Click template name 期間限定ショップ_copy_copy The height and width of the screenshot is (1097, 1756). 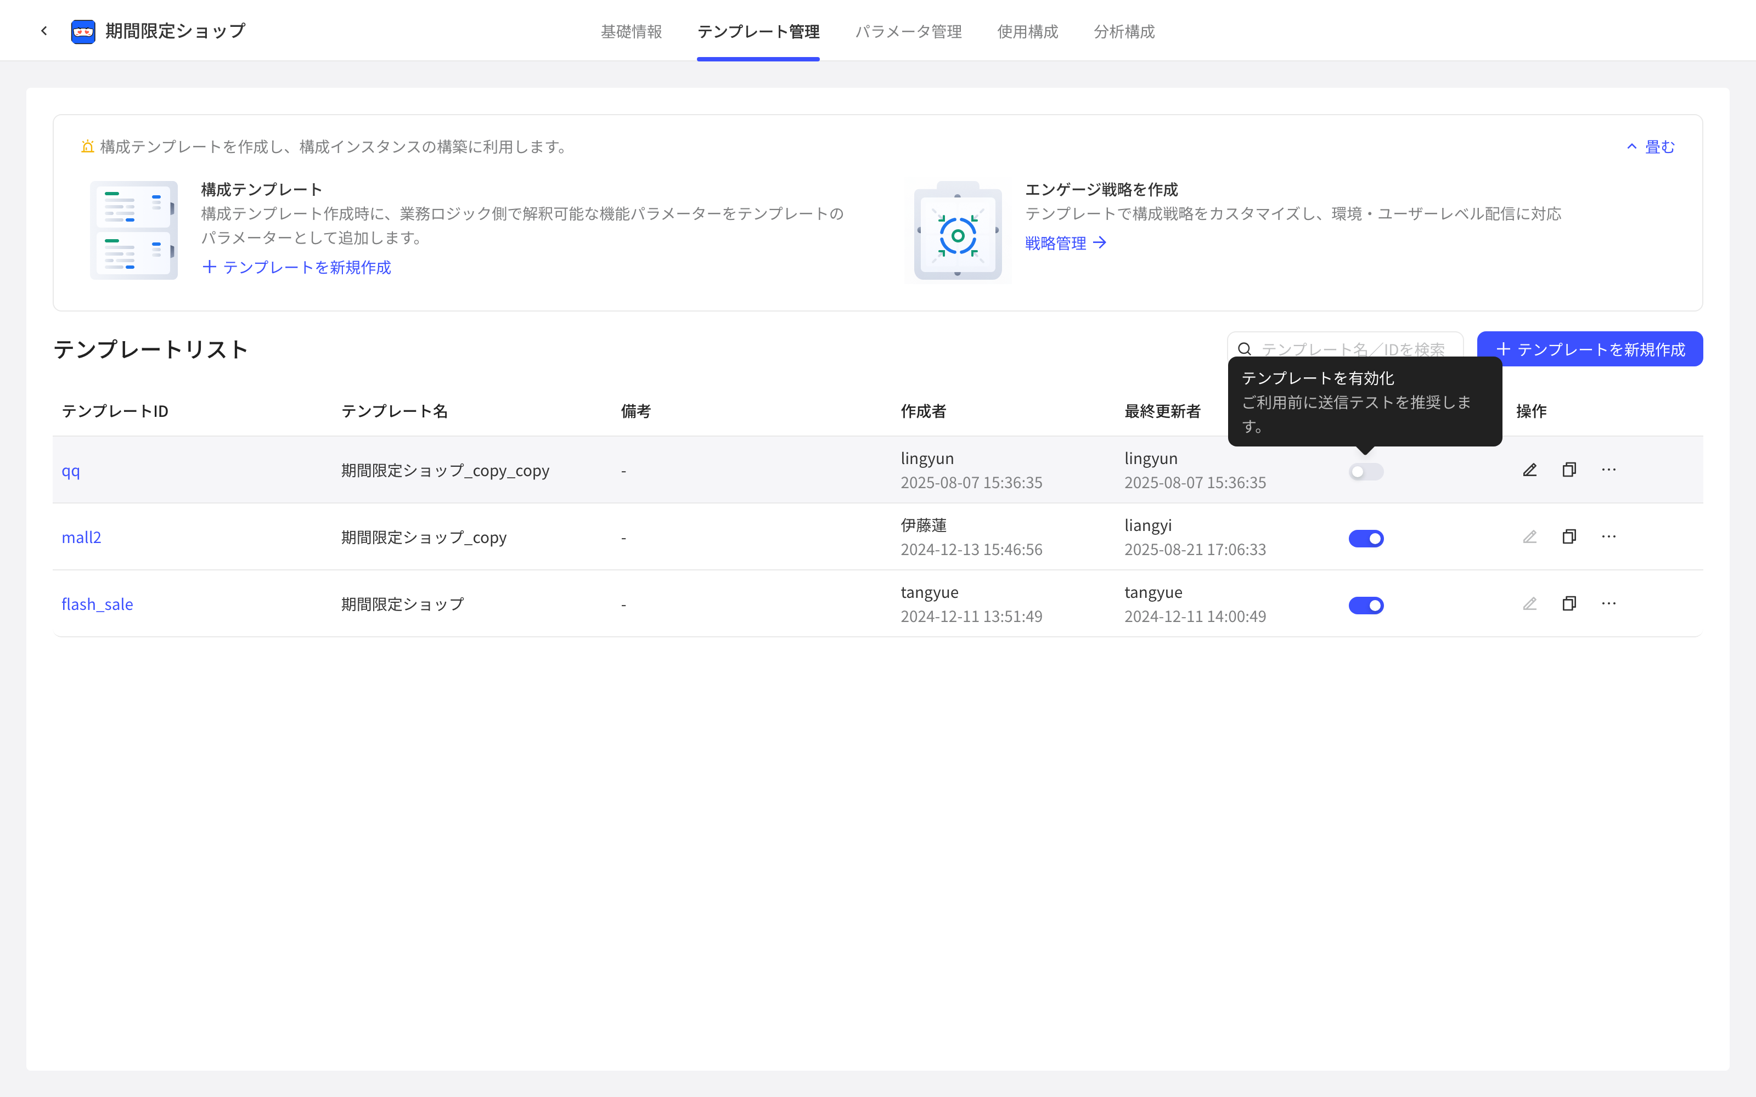click(x=446, y=471)
